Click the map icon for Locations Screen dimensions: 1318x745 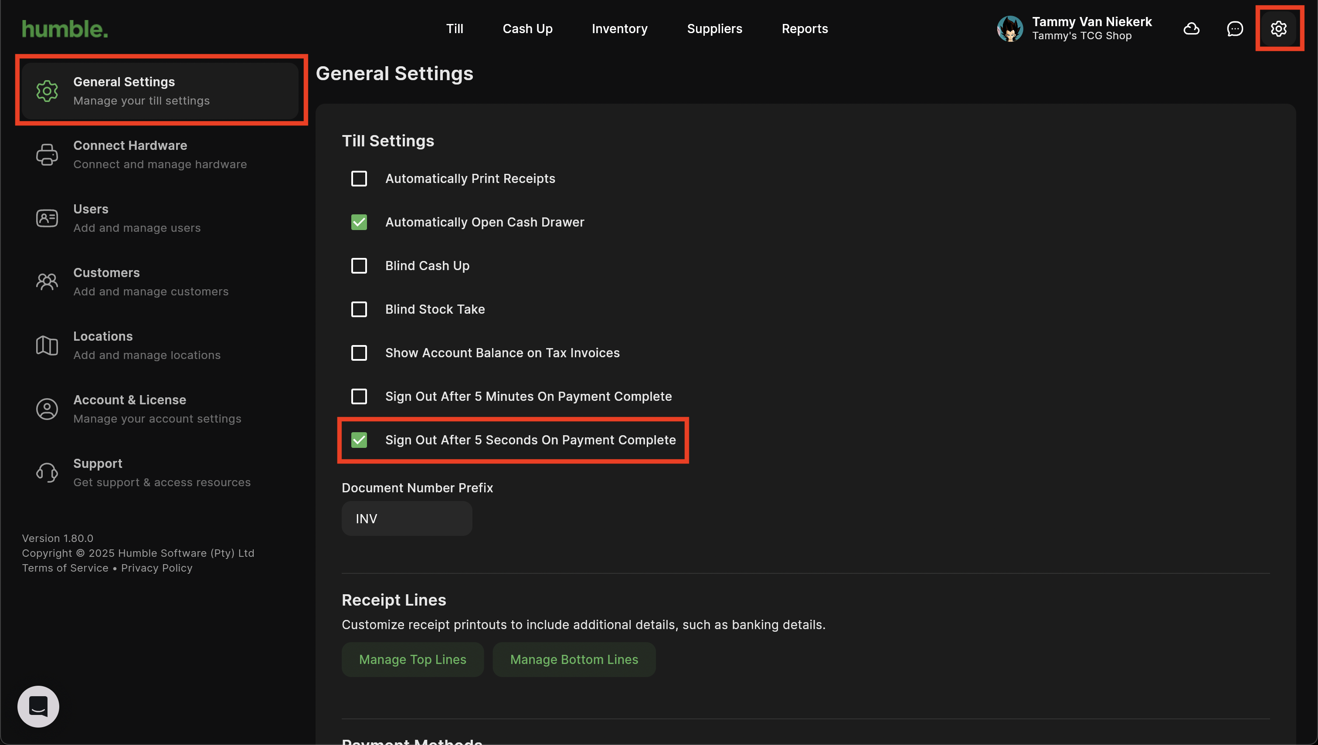pyautogui.click(x=47, y=345)
